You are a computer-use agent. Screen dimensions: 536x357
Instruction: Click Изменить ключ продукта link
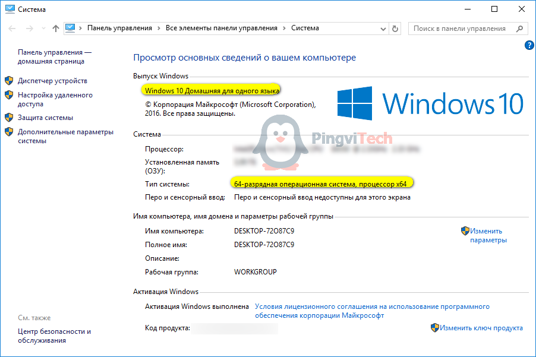481,328
